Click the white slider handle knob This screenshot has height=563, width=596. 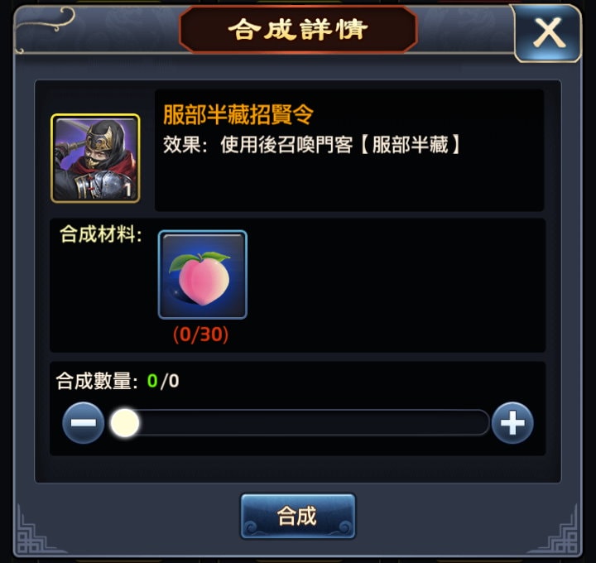coord(125,423)
